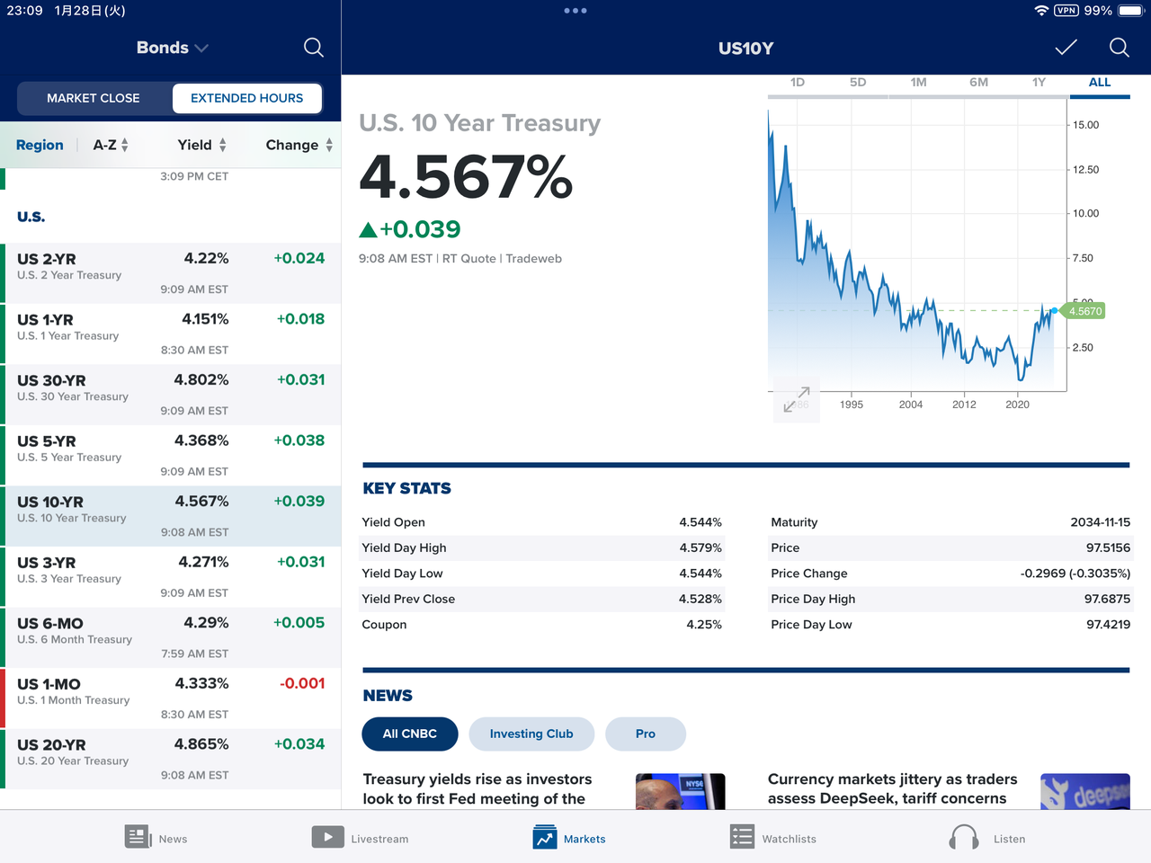Screen dimensions: 1151x863
Task: Select the 1D chart range tab
Action: pyautogui.click(x=797, y=83)
